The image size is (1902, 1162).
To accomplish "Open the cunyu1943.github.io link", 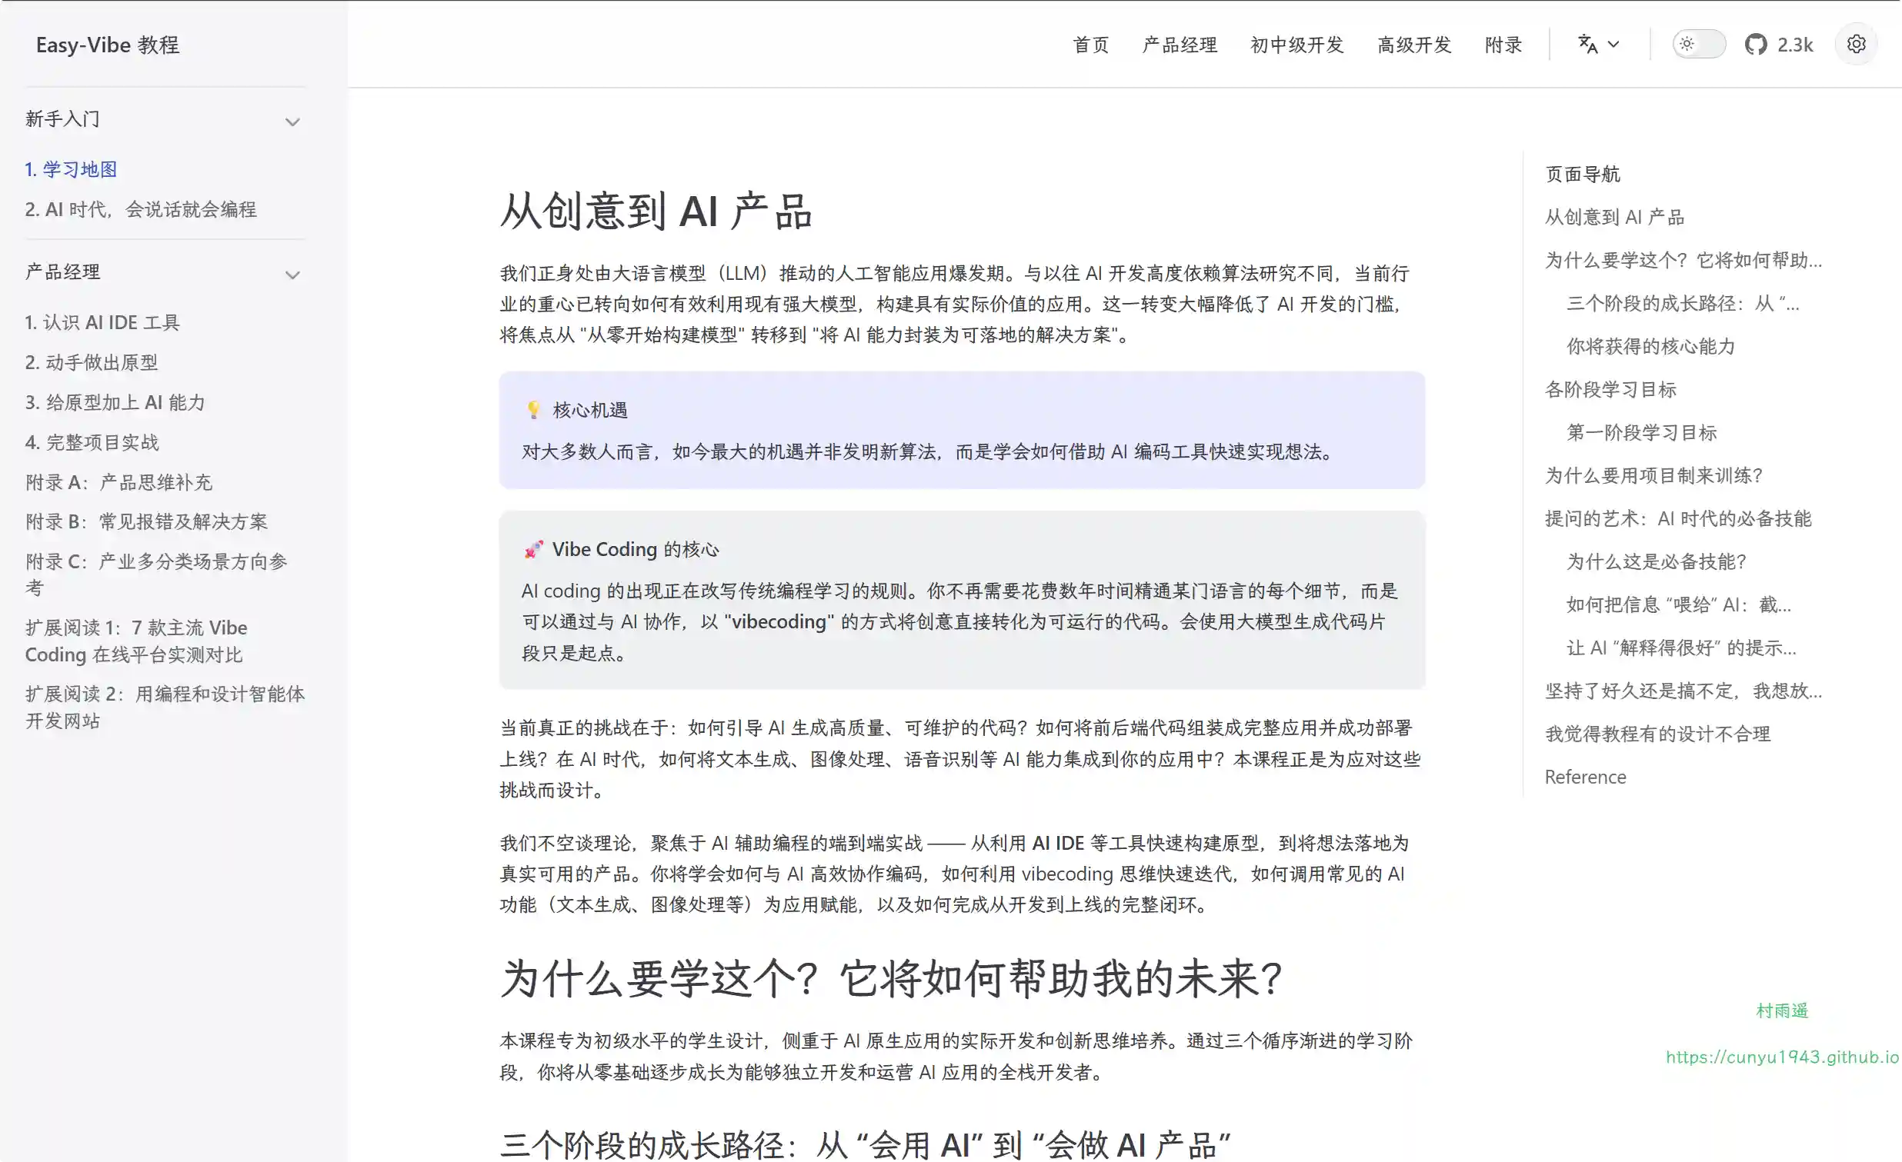I will click(1781, 1057).
